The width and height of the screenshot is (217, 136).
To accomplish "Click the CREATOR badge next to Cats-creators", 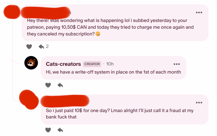I will [x=92, y=64].
